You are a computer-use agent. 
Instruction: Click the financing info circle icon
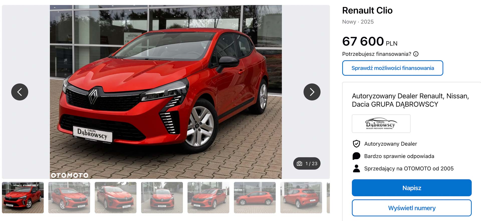tap(416, 54)
